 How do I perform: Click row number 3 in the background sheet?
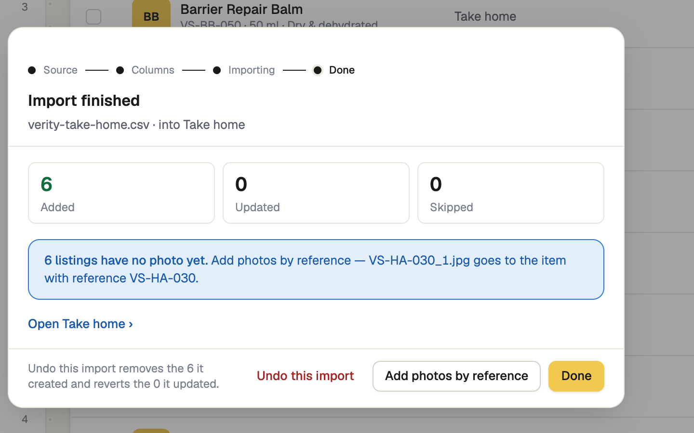click(25, 7)
